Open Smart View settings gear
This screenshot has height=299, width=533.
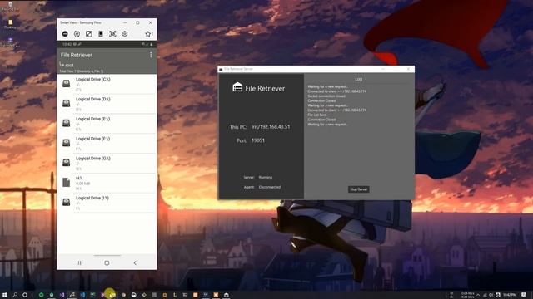click(x=125, y=34)
